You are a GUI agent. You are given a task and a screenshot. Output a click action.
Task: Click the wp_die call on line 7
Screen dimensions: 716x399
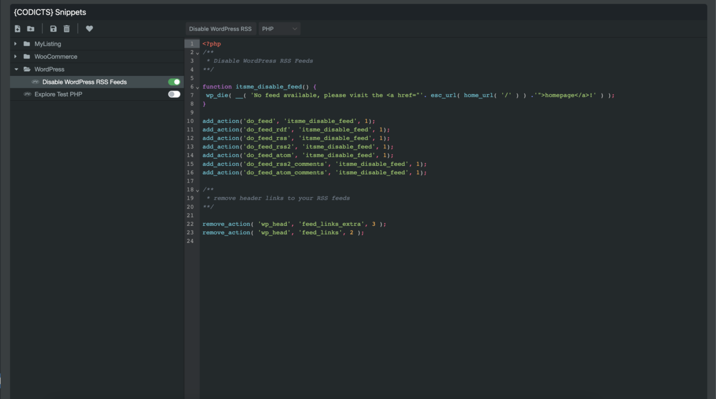click(x=410, y=95)
